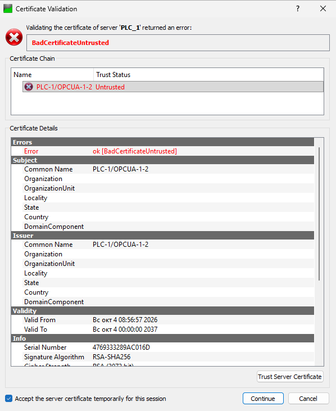Select PLC-1/OPCUA-1-2 certificate chain row

coord(173,87)
